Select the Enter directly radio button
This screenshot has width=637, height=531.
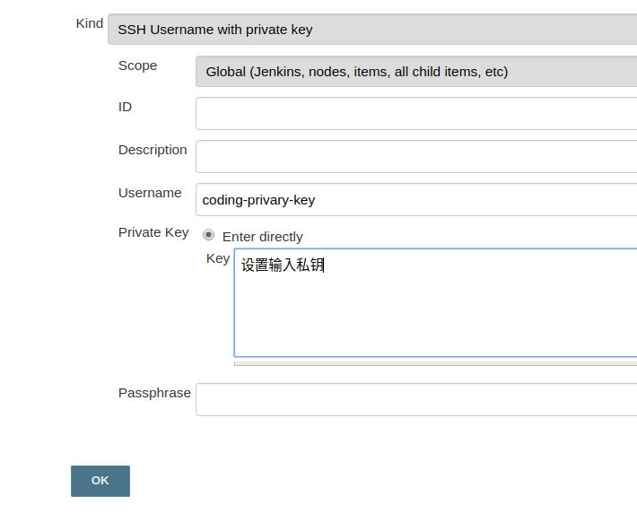pos(209,235)
